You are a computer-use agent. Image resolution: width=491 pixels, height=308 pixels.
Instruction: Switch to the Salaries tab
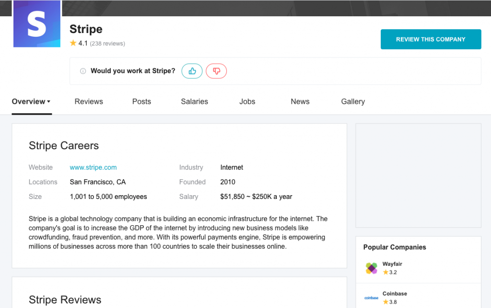pyautogui.click(x=194, y=101)
